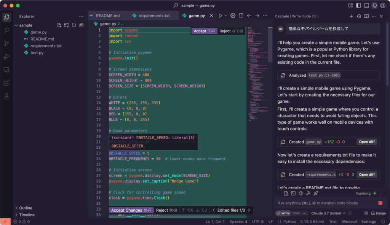This screenshot has height=225, width=390.
Task: Split the editor to the right
Action: click(241, 16)
